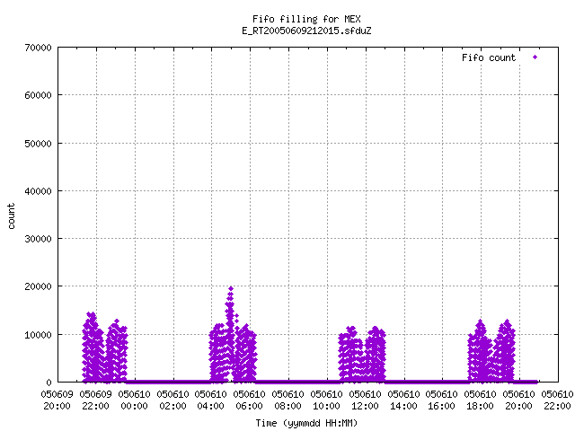Click the x-axis tick label 050610 12:00
The width and height of the screenshot is (575, 431).
click(365, 400)
